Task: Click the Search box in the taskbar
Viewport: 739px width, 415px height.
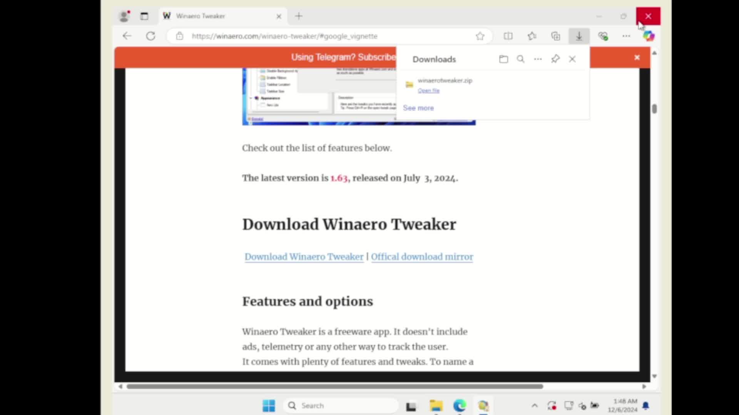Action: point(341,405)
